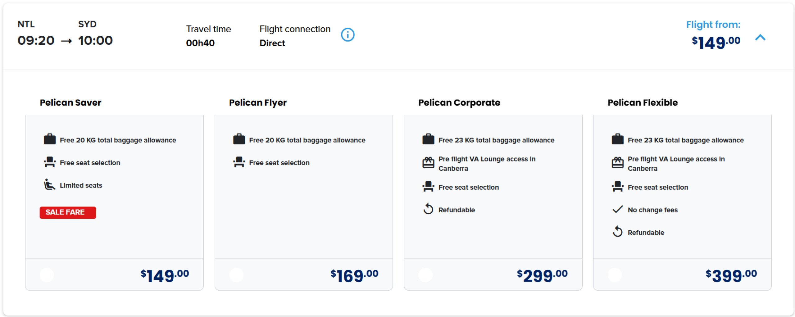
Task: Click Pelican Corporate refundable icon
Action: [428, 209]
